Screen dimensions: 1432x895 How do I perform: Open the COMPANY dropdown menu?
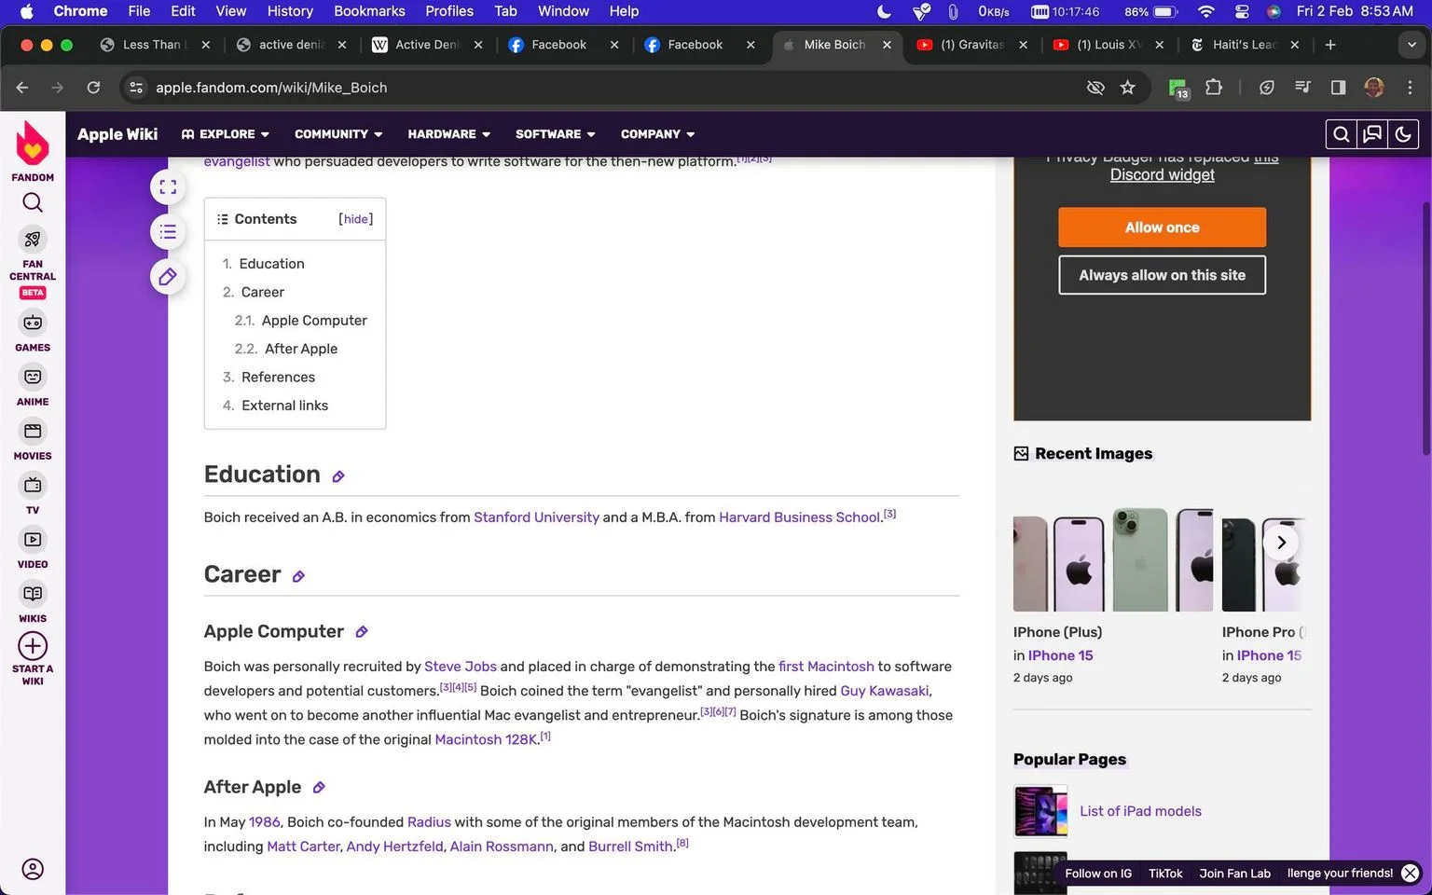pyautogui.click(x=658, y=134)
